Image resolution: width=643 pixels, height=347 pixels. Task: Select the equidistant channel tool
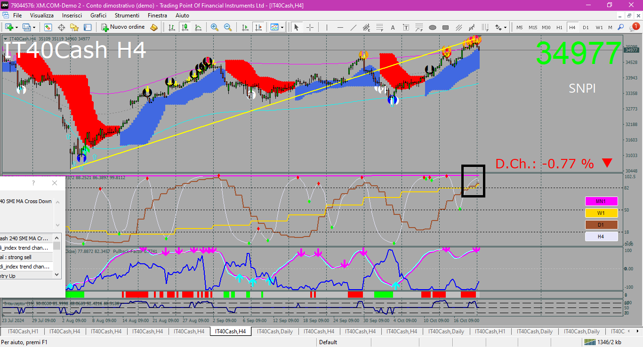coord(367,27)
